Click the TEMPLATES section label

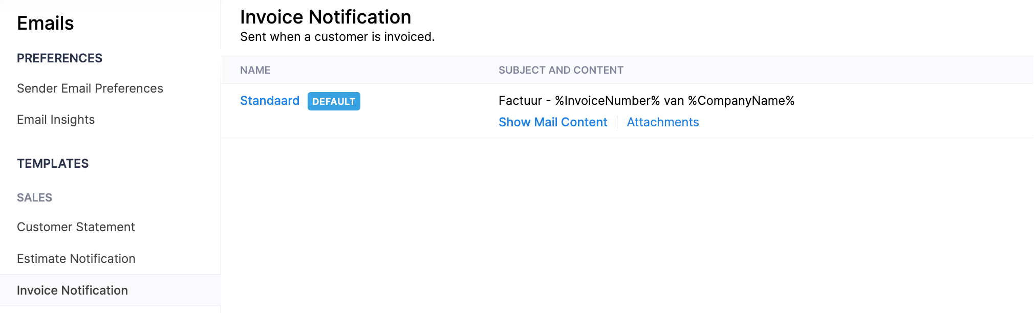(x=53, y=164)
